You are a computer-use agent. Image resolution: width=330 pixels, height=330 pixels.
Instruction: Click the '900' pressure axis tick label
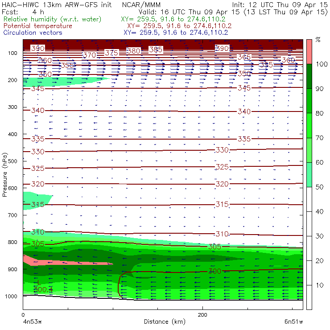pos(12,269)
